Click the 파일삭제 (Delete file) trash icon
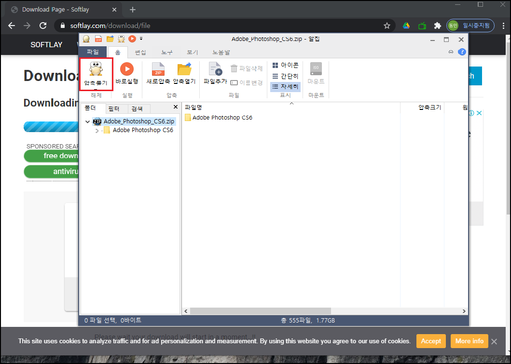511x364 pixels. pos(234,68)
